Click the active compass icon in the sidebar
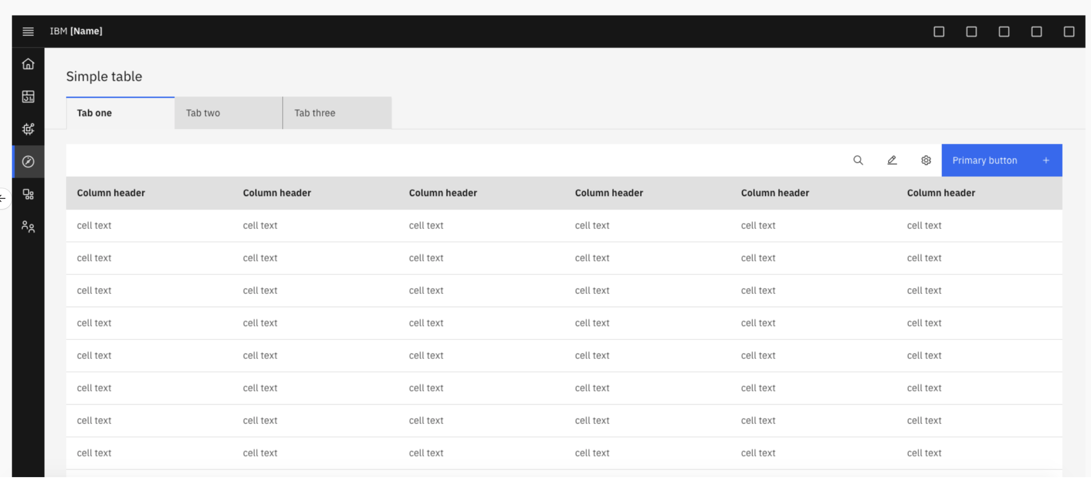 click(x=28, y=161)
